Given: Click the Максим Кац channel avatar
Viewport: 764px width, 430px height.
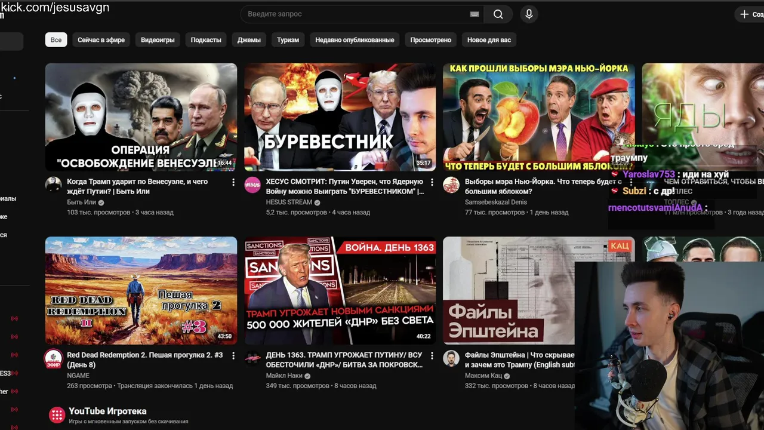Looking at the screenshot, I should pyautogui.click(x=451, y=358).
